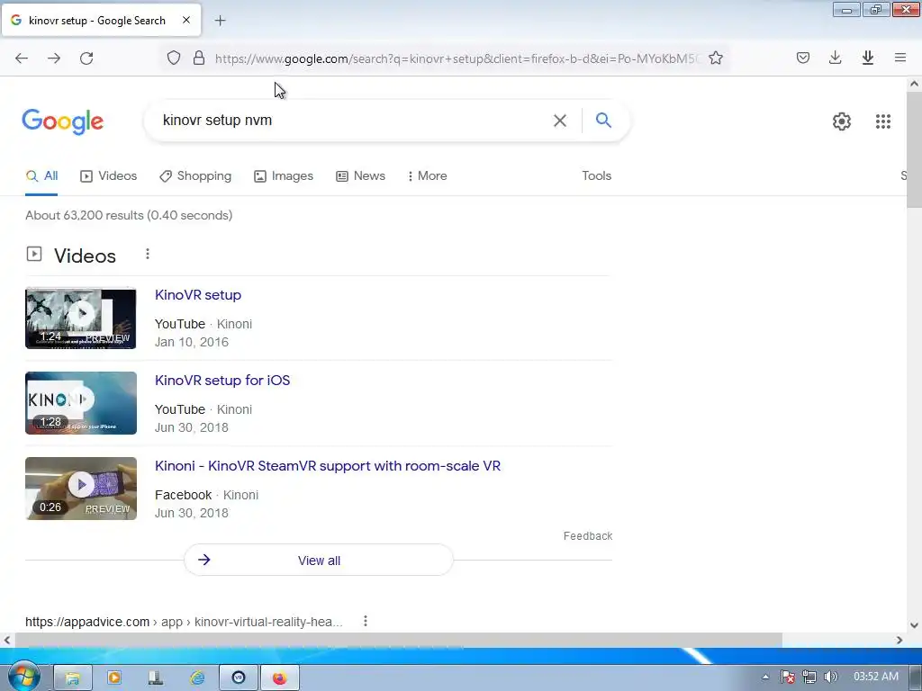Open Internet Explorer from the taskbar
922x691 pixels.
click(197, 678)
